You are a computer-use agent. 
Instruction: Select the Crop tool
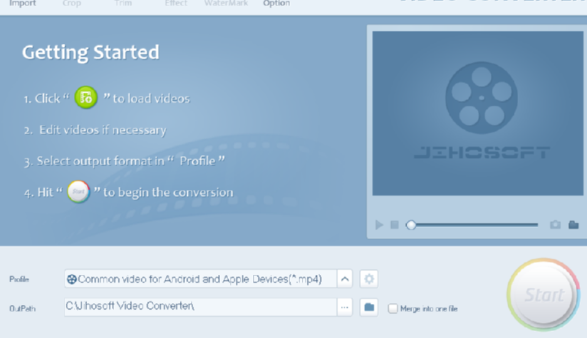click(x=71, y=3)
